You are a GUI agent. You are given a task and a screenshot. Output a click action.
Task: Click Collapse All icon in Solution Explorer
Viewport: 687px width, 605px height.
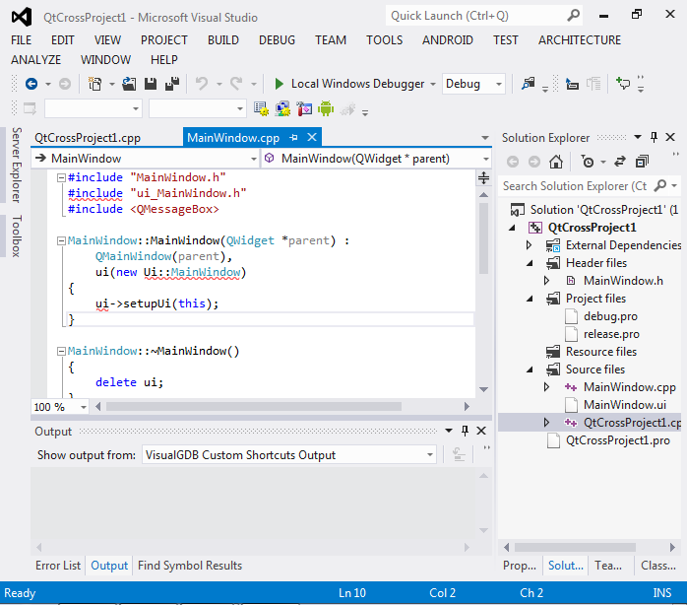pyautogui.click(x=642, y=162)
